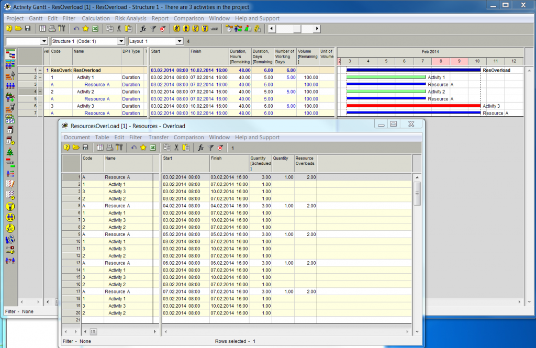Click 'Rows selected - 1' in status bar
This screenshot has width=536, height=348.
coord(235,341)
